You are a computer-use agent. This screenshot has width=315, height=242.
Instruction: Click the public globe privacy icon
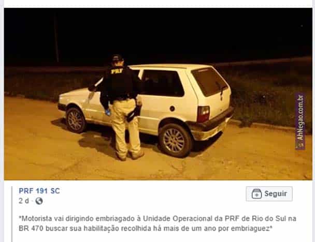[x=39, y=201]
